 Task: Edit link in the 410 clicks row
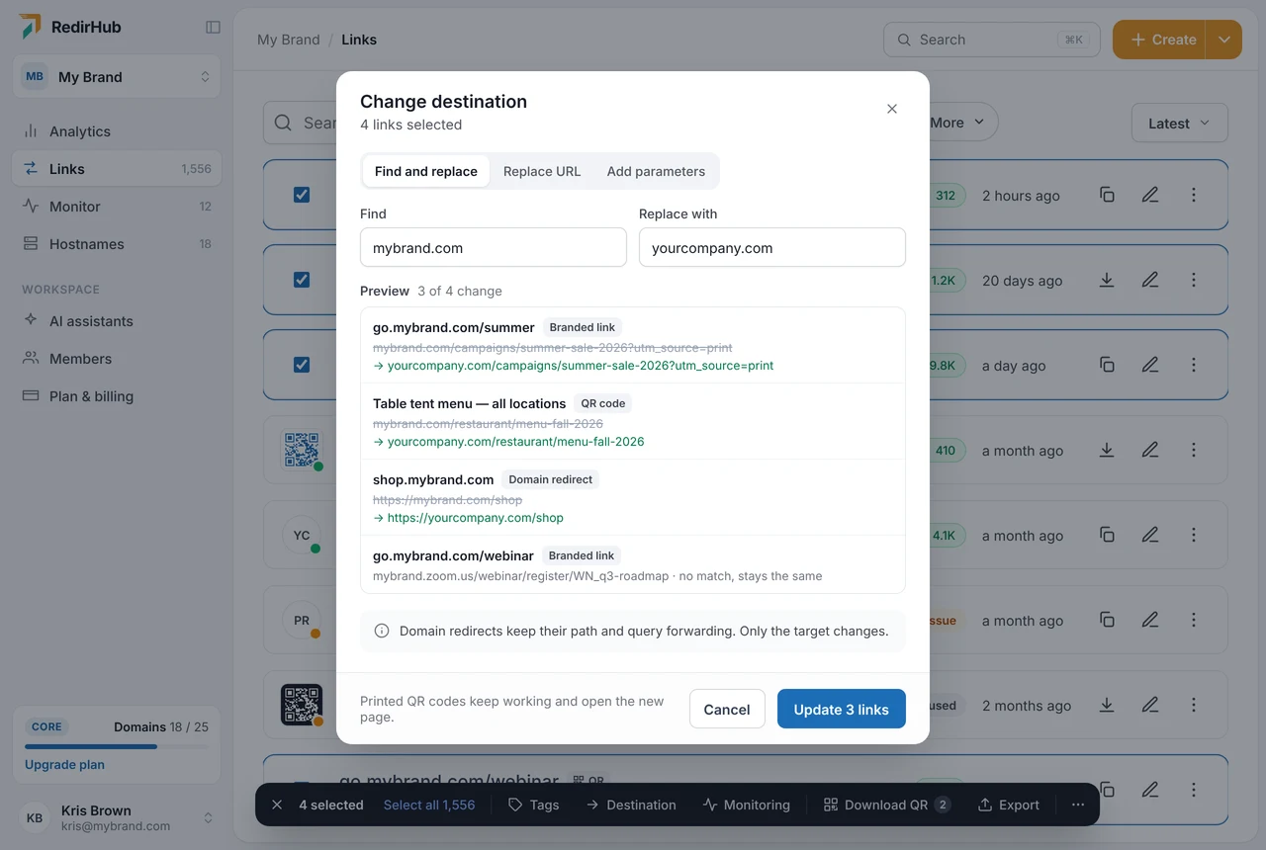point(1150,450)
